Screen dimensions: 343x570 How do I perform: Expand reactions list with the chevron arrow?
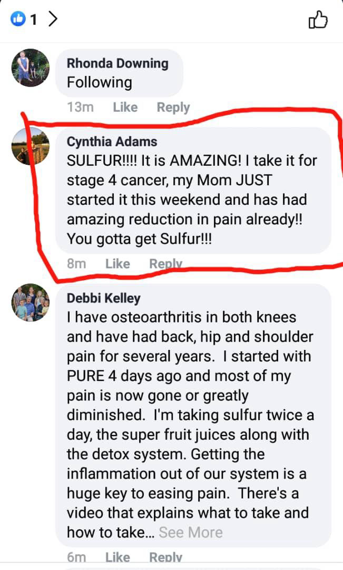click(x=53, y=19)
